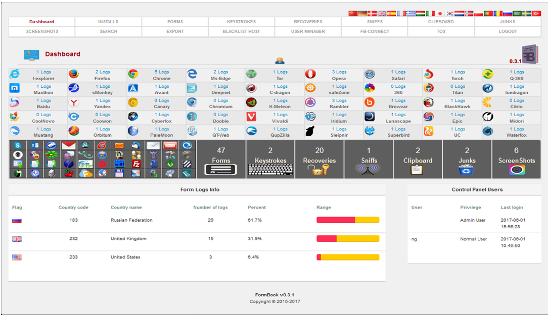Viewport: 548px width, 315px height.
Task: Click the FileZilla icon in the application grid
Action: (135, 164)
